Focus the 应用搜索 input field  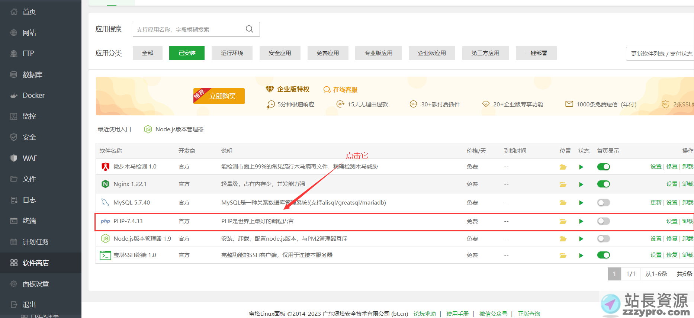[196, 29]
